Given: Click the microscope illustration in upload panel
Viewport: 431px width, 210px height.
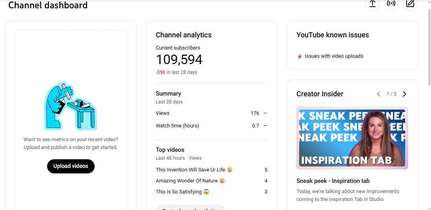Looking at the screenshot, I should (x=70, y=106).
